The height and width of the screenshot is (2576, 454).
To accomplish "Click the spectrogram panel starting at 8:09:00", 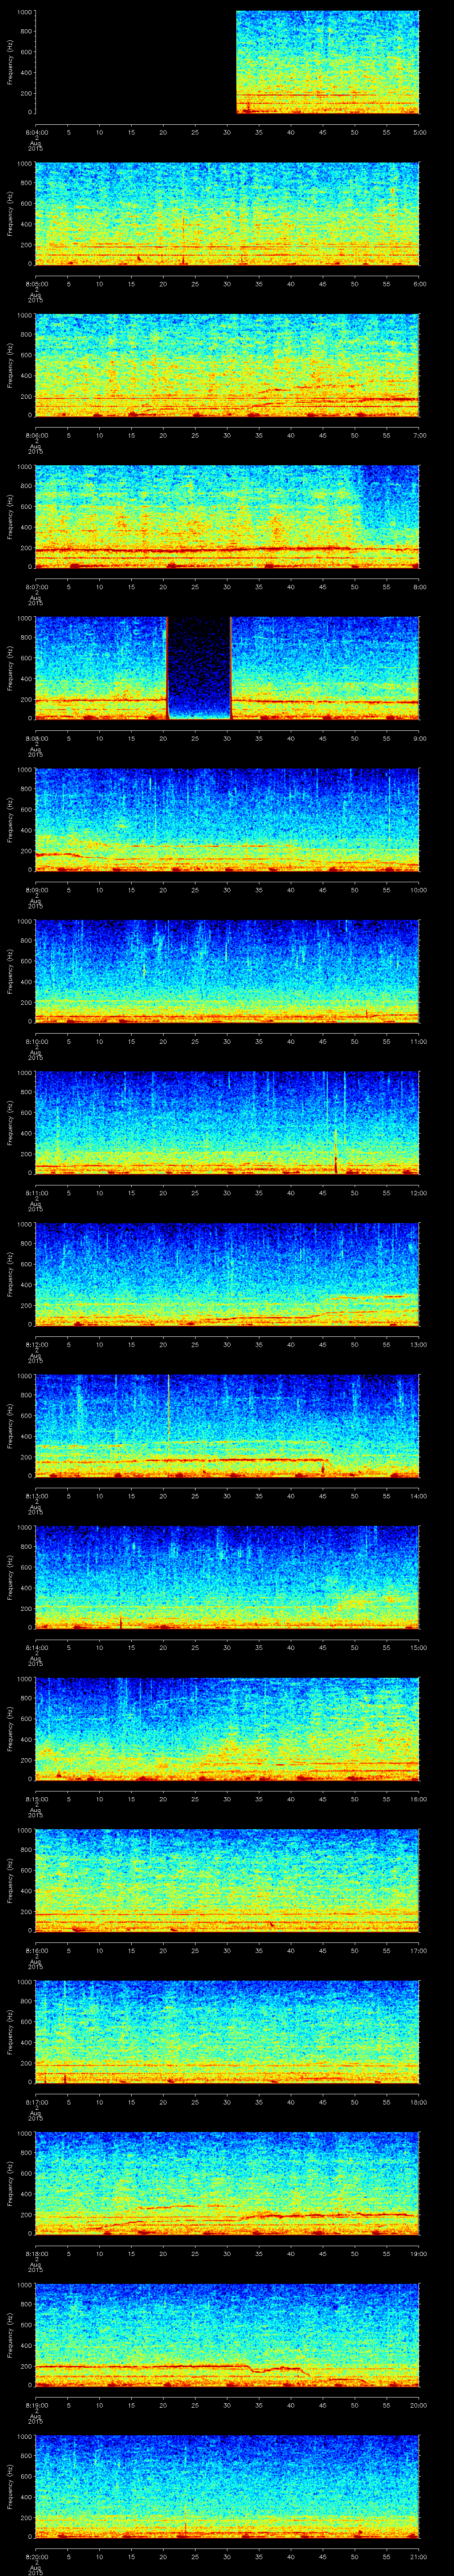I will tap(227, 820).
